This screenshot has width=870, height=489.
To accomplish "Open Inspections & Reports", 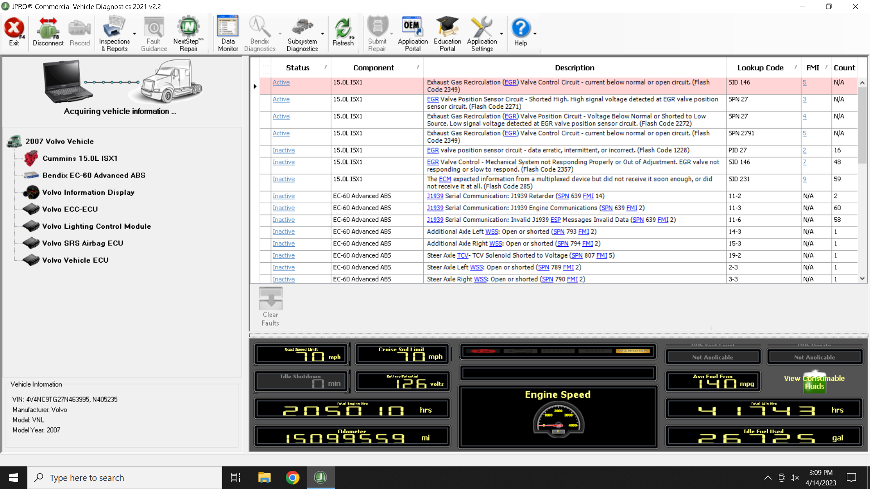I will coord(114,34).
